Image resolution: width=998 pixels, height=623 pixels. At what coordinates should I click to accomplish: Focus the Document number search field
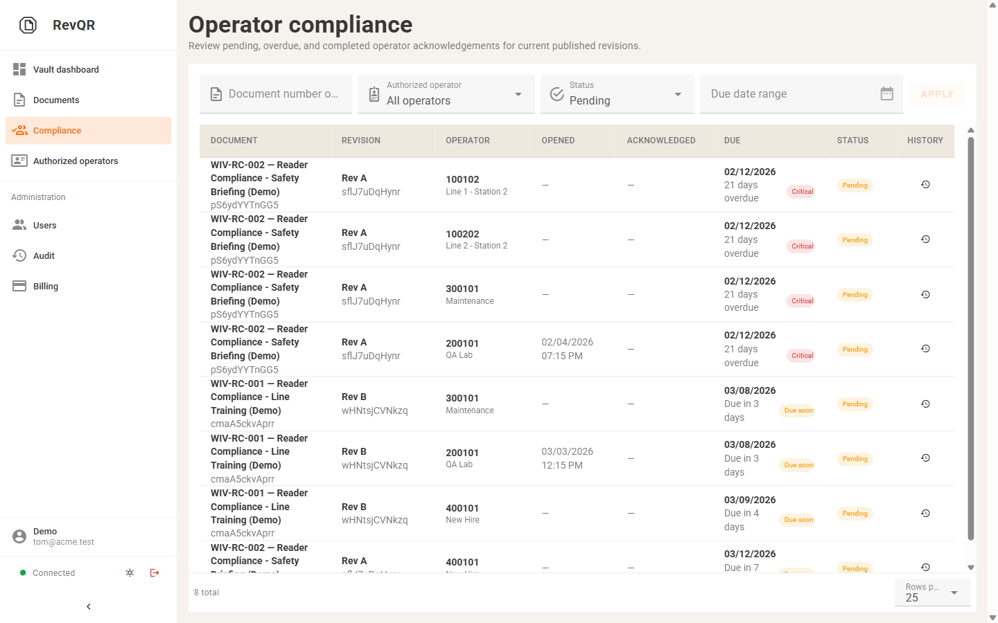[283, 94]
